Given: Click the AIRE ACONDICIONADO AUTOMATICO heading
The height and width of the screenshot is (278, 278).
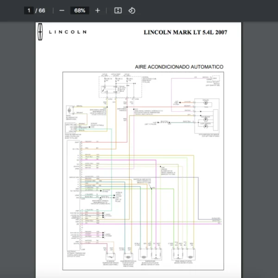Looking at the screenshot, I should (x=179, y=67).
